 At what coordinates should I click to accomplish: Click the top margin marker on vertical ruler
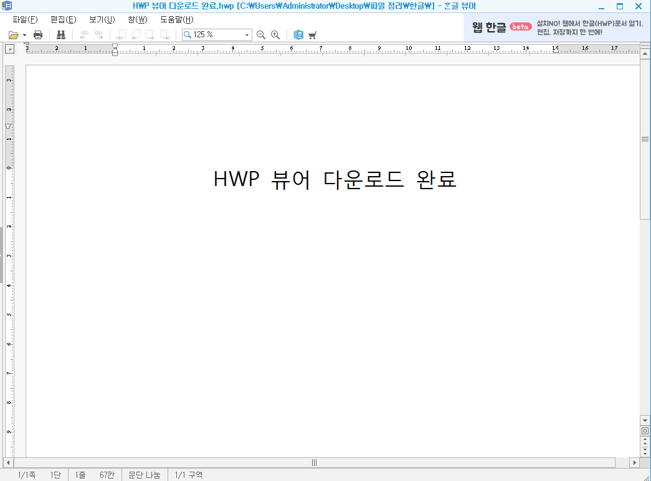(8, 126)
